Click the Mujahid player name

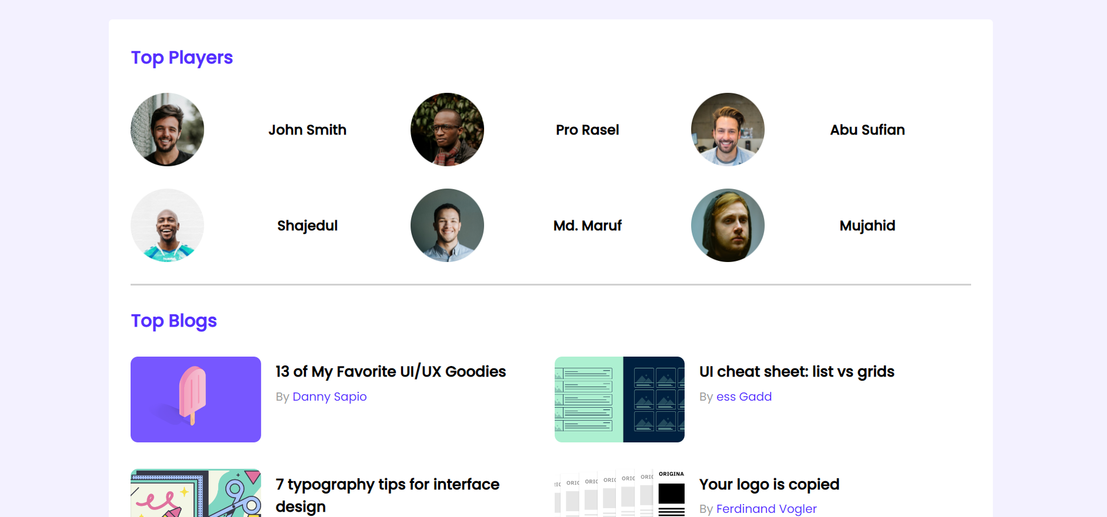coord(868,226)
